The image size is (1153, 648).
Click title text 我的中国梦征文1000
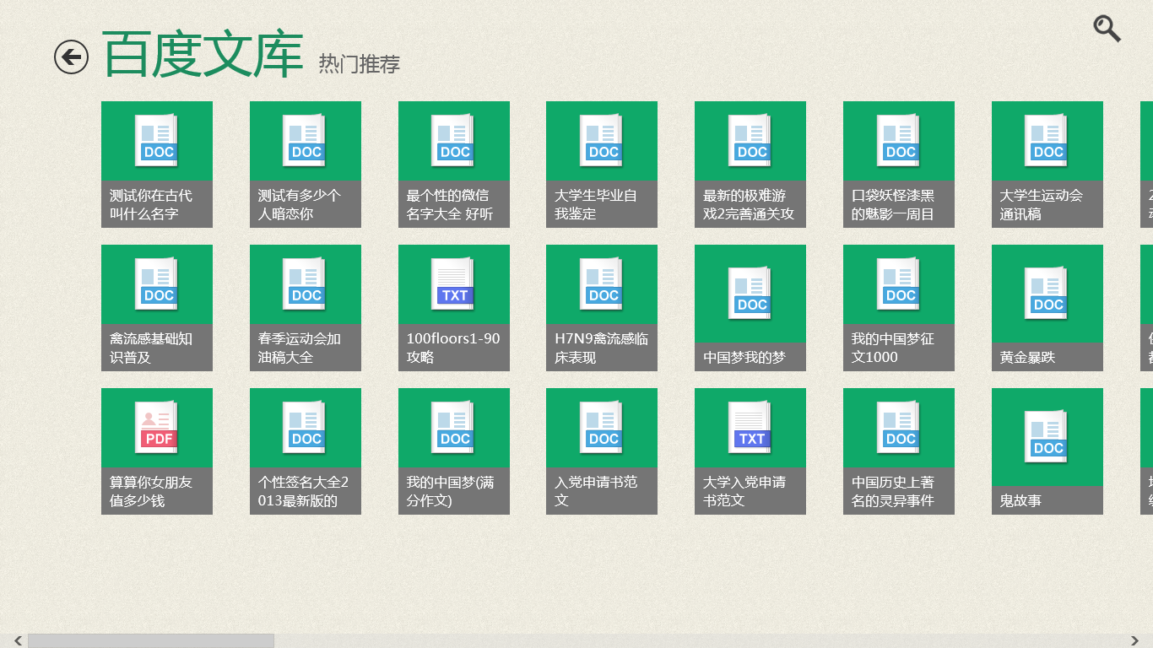pos(894,348)
